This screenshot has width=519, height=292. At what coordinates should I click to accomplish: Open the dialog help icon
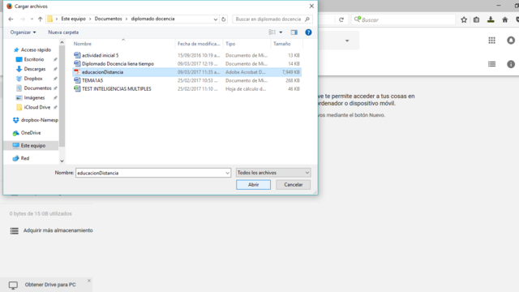(x=308, y=32)
